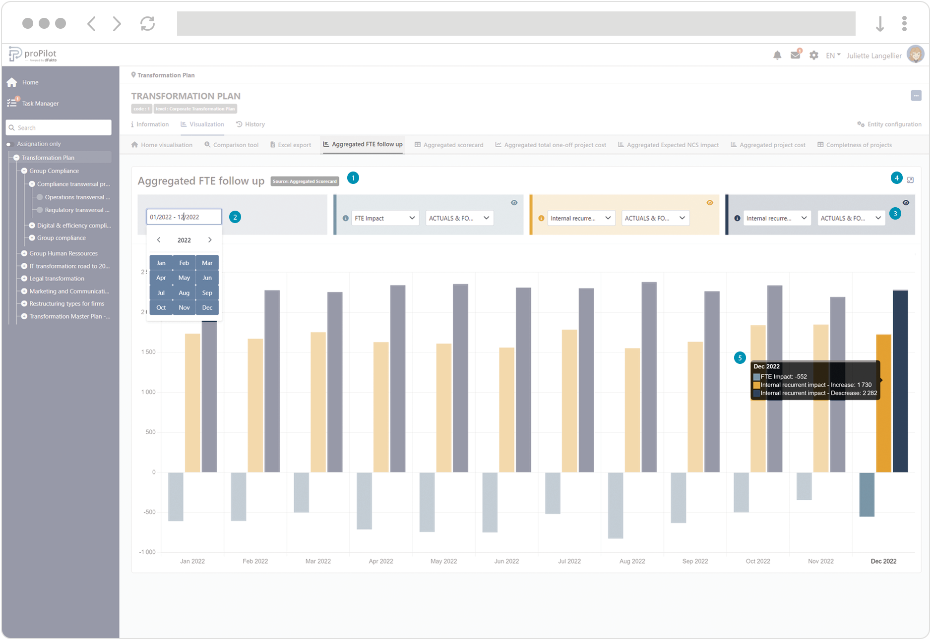Toggle visibility of FTE Impact series

(x=514, y=203)
